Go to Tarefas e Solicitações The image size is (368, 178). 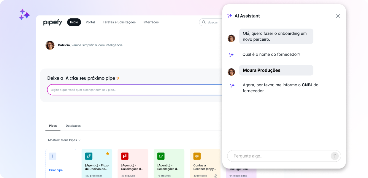[119, 22]
